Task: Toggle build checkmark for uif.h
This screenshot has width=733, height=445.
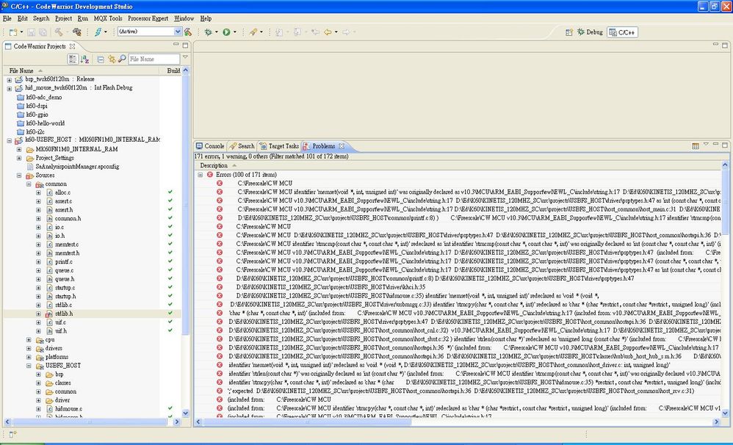Action: click(x=170, y=330)
